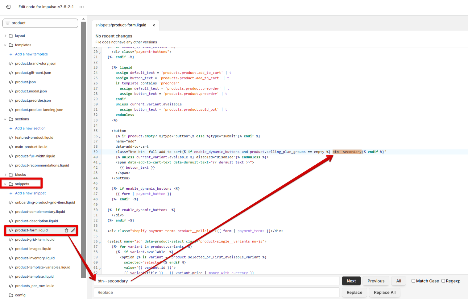The height and width of the screenshot is (299, 468).
Task: Delete product-form.liquid using the trash icon
Action: [66, 230]
